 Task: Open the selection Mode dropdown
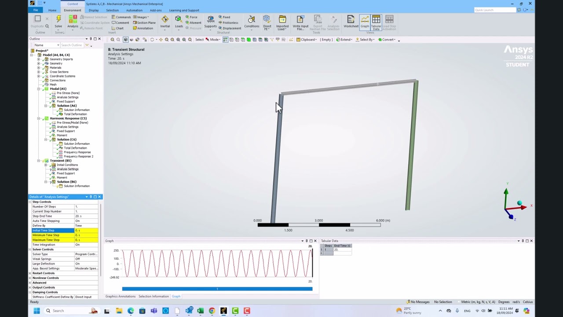click(x=213, y=40)
